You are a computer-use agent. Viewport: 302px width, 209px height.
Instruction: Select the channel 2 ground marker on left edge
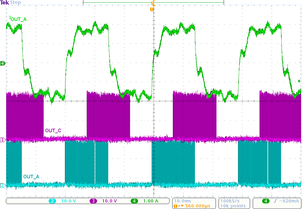(3, 186)
